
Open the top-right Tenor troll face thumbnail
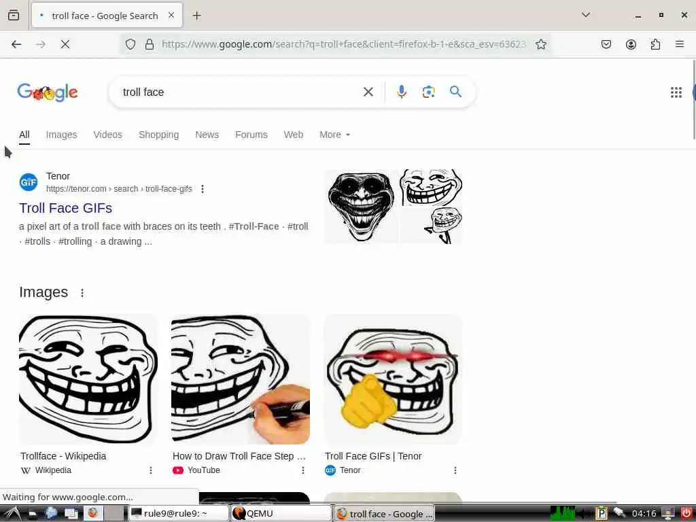[x=431, y=186]
